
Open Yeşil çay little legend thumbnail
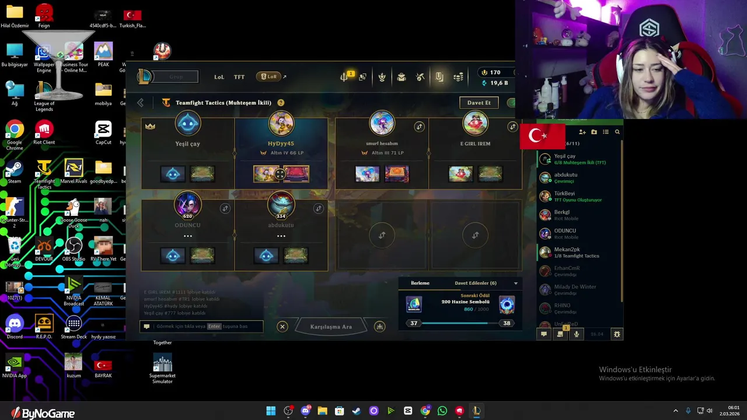pyautogui.click(x=173, y=174)
